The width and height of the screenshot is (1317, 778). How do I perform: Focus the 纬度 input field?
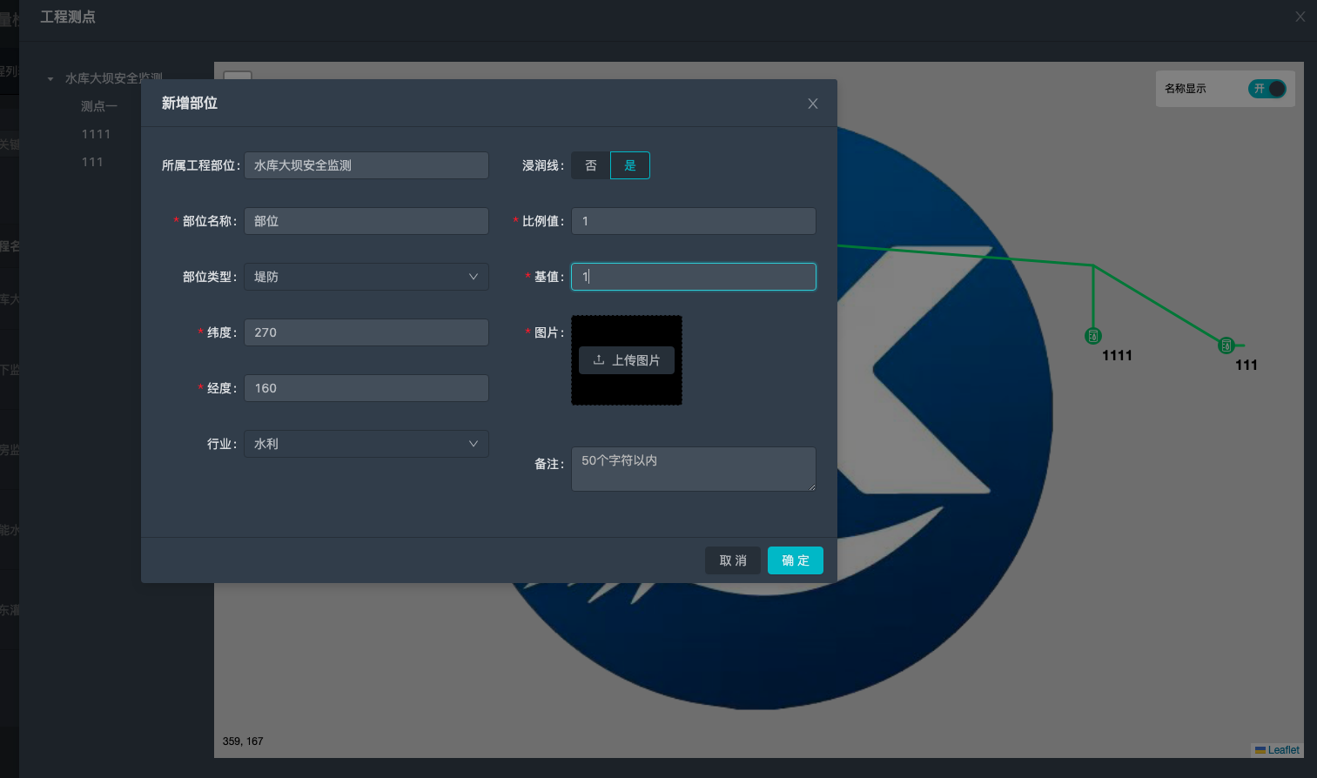(366, 332)
